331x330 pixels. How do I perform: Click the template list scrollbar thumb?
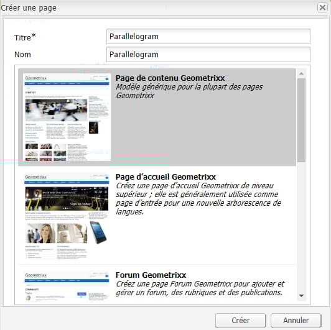[x=301, y=120]
